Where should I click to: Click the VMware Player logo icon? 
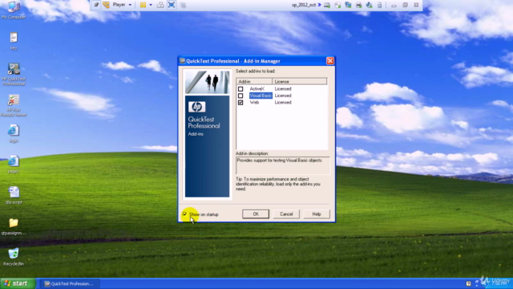pos(106,5)
